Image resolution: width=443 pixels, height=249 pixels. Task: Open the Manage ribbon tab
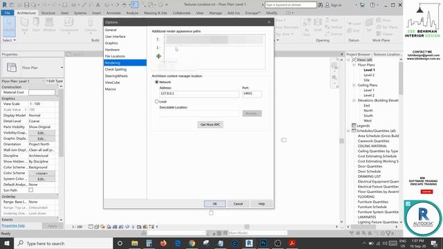pos(215,13)
